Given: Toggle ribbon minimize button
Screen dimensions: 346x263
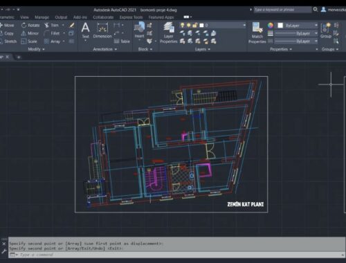Looking at the screenshot, I should point(186,17).
